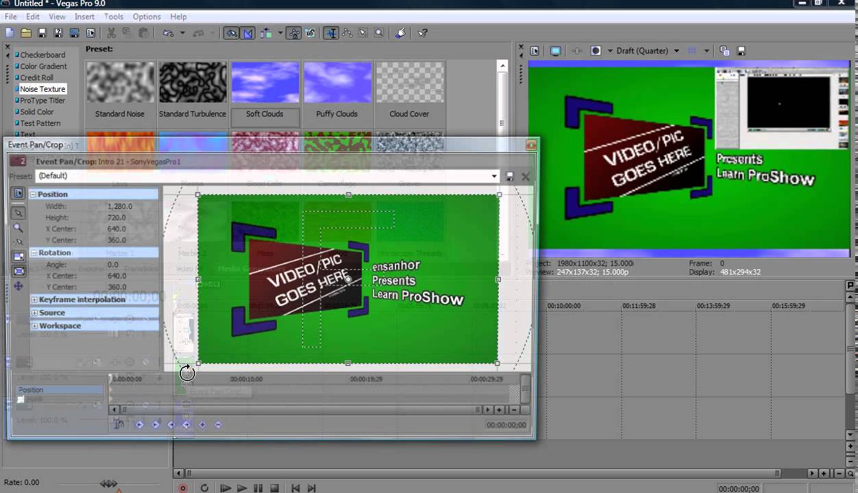Click the What's This help icon

click(x=423, y=33)
